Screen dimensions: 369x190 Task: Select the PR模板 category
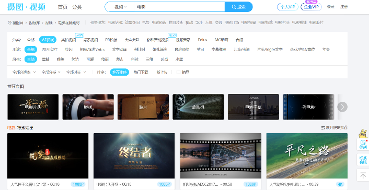(x=111, y=40)
